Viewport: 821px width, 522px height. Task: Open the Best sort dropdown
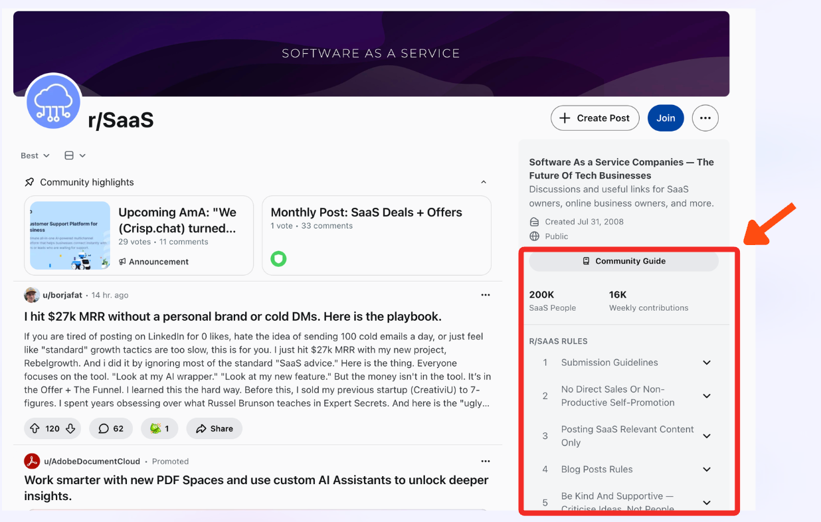click(x=35, y=155)
